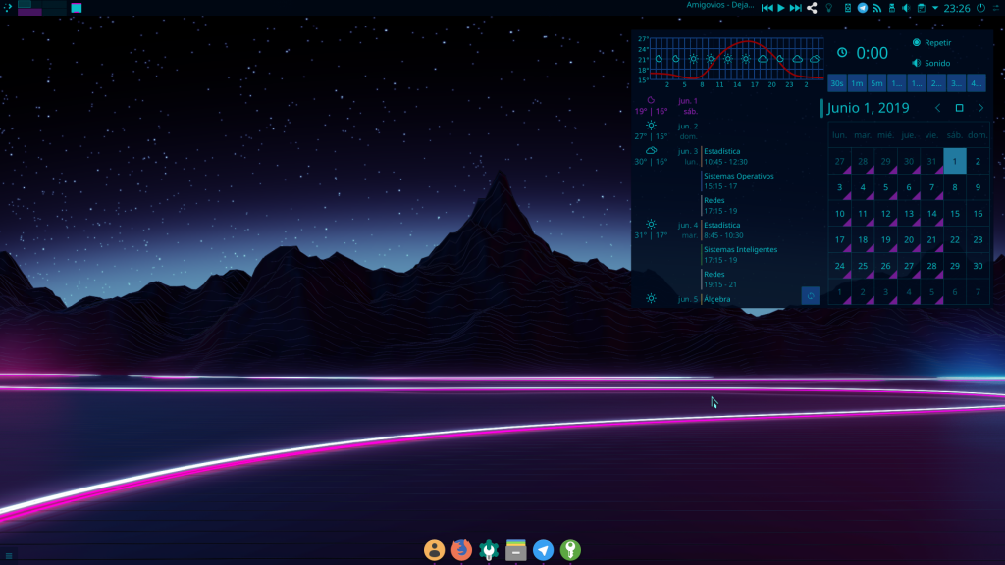Click the 23:26 clock
This screenshot has height=565, width=1005.
pyautogui.click(x=957, y=8)
